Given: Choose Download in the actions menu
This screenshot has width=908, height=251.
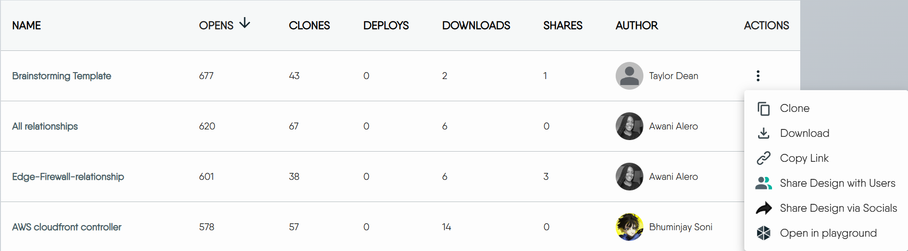Looking at the screenshot, I should point(804,133).
